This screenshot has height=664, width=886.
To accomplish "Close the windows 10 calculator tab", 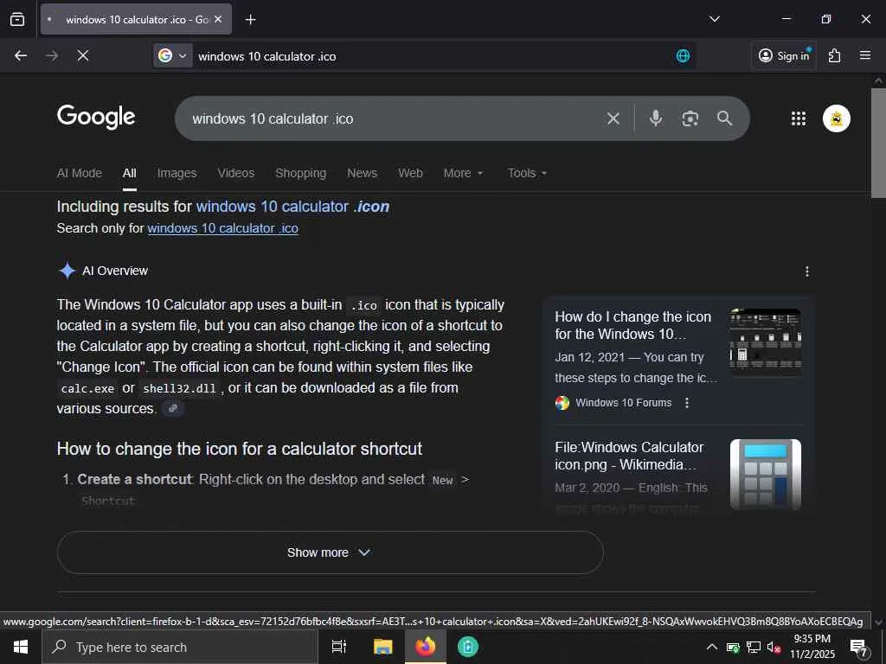I will click(x=218, y=19).
